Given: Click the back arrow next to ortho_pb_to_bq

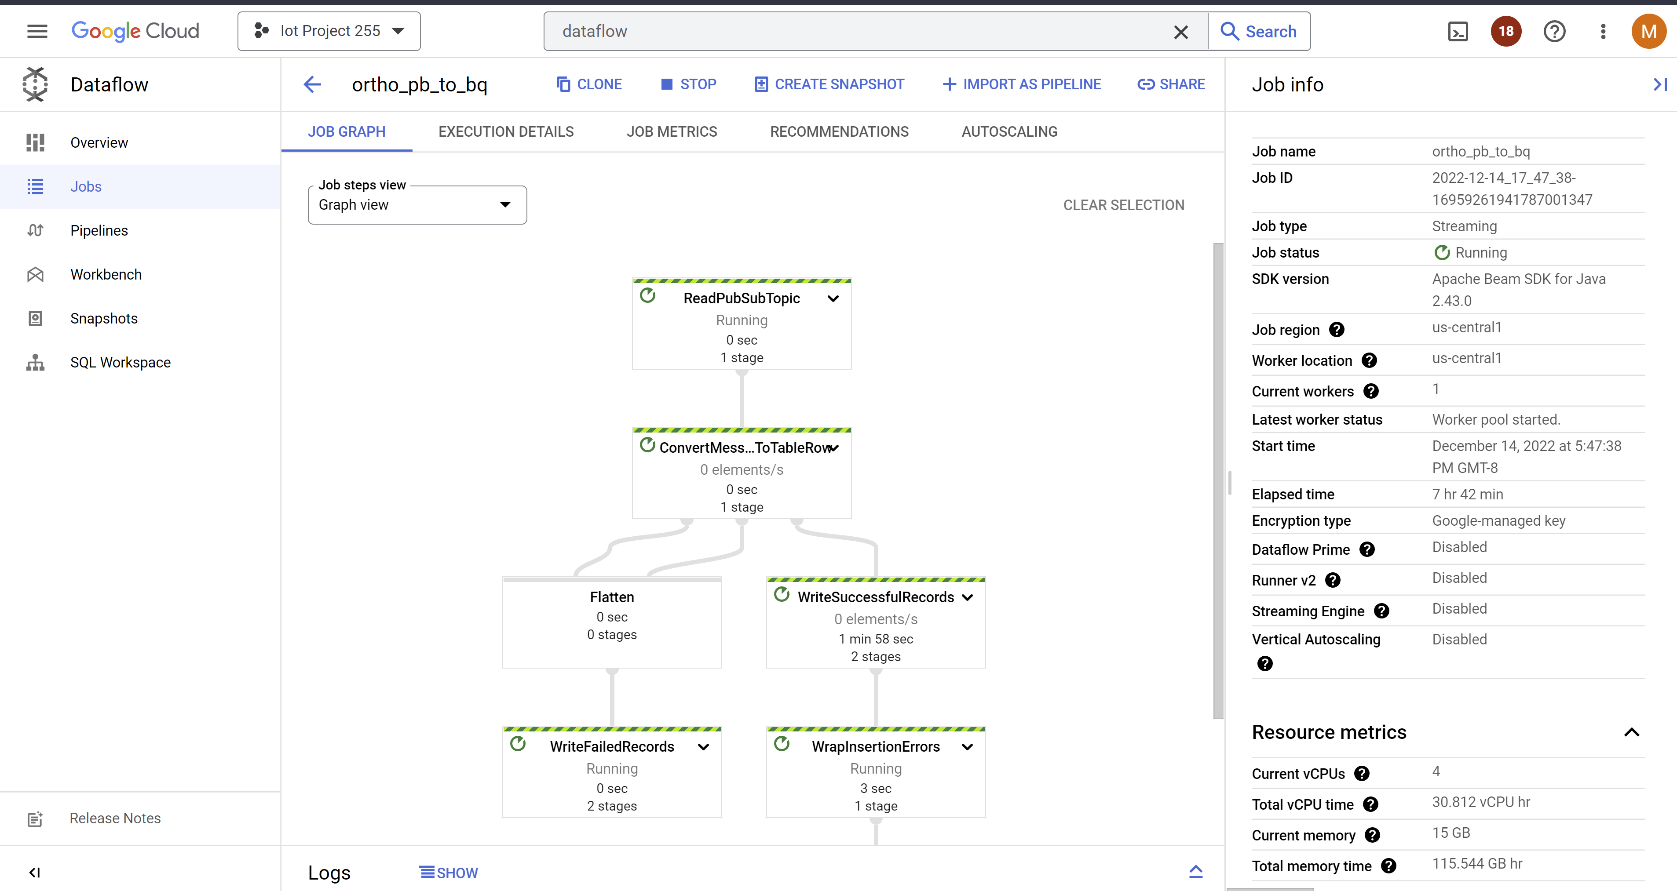Looking at the screenshot, I should tap(312, 84).
